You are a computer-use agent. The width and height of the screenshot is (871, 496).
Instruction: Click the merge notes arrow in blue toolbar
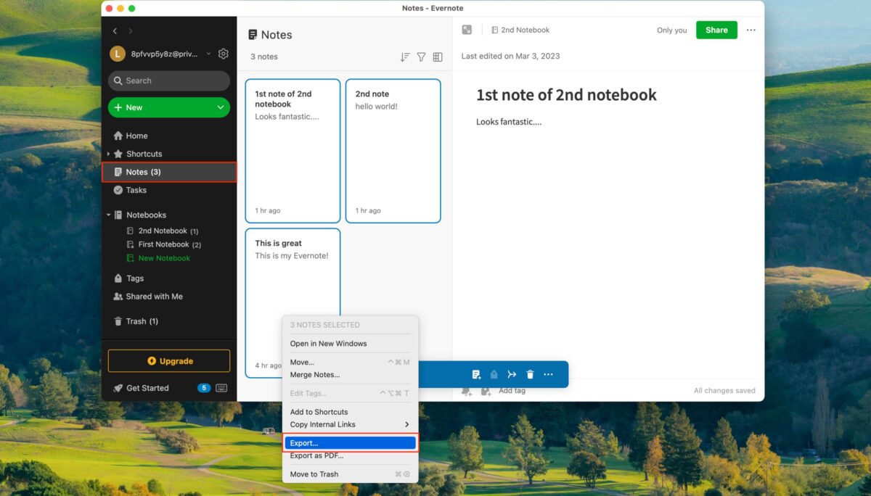pos(512,374)
